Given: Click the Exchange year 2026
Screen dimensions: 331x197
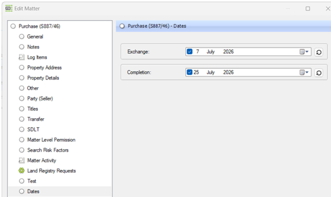Looking at the screenshot, I should tap(229, 52).
